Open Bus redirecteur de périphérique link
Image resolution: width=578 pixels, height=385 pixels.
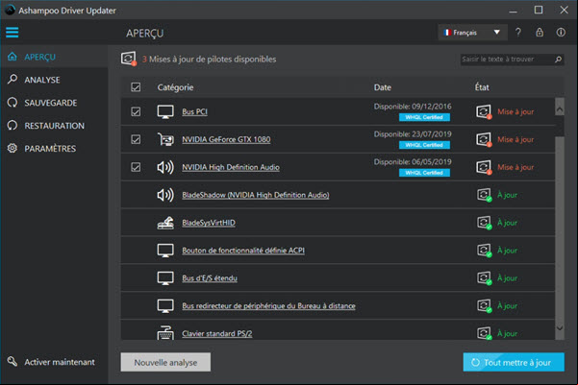[x=268, y=306]
